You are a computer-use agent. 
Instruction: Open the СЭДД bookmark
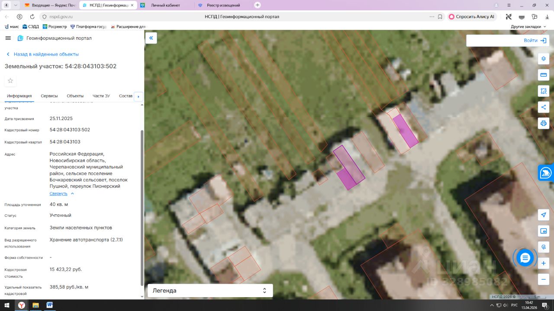(30, 27)
